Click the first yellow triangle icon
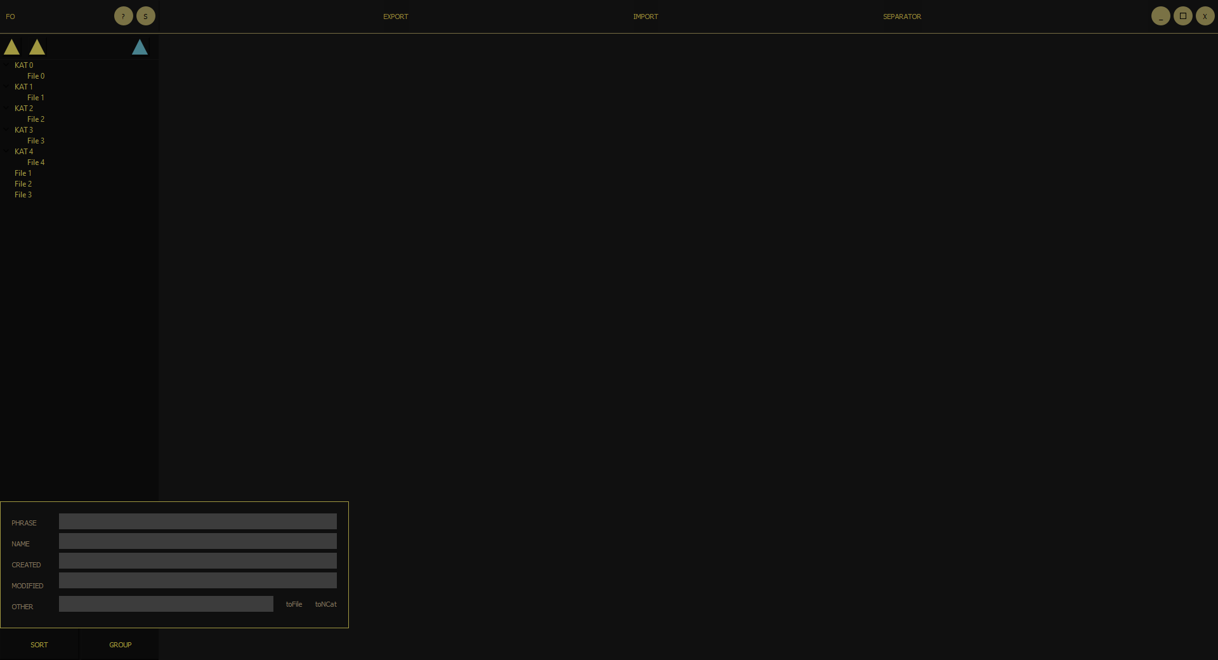Screen dimensions: 1218x660 coord(12,46)
